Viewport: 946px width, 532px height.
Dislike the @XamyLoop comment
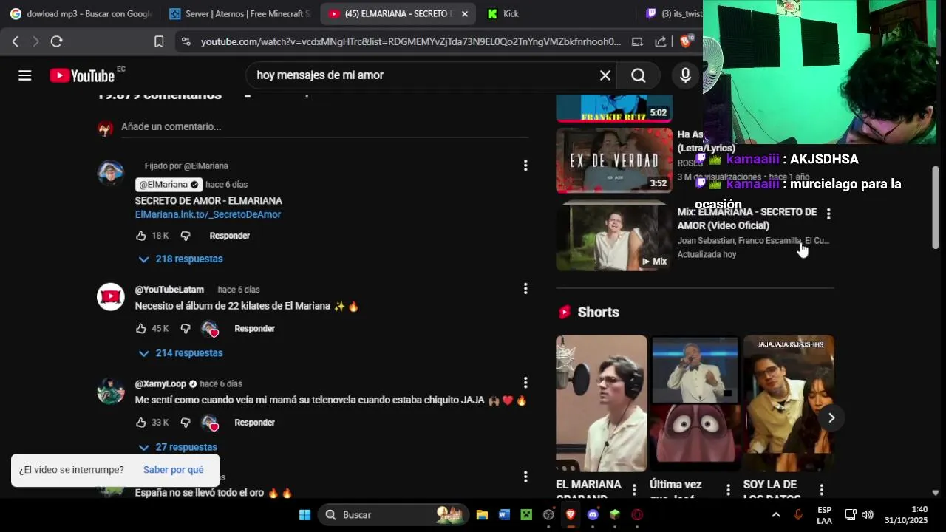coord(186,423)
